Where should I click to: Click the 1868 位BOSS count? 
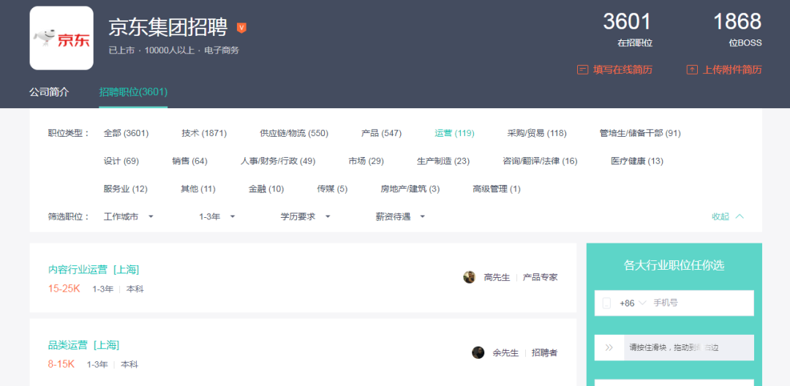click(x=737, y=29)
